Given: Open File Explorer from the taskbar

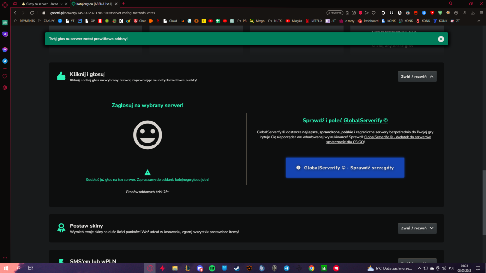Looking at the screenshot, I should click(175, 268).
